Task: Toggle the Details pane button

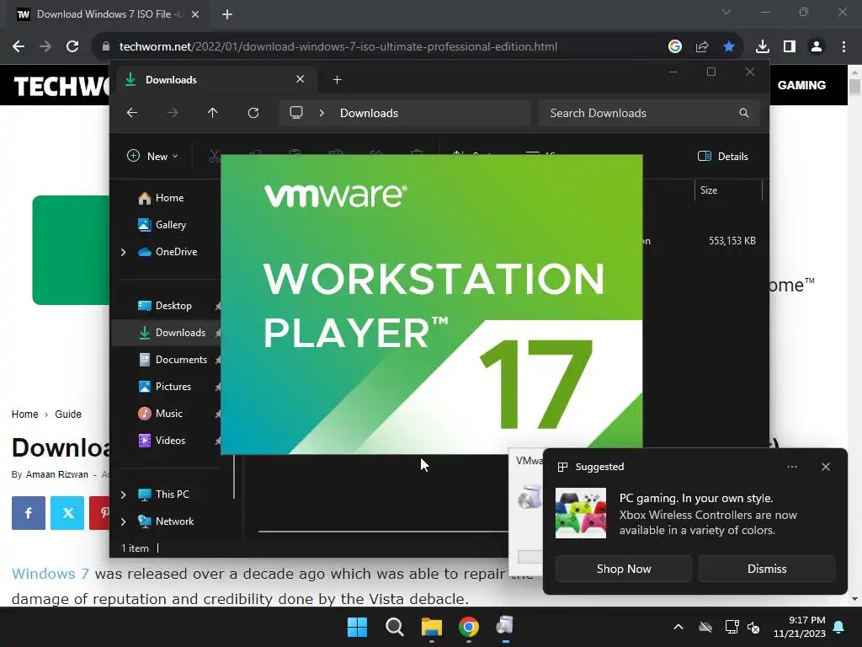Action: click(x=722, y=156)
